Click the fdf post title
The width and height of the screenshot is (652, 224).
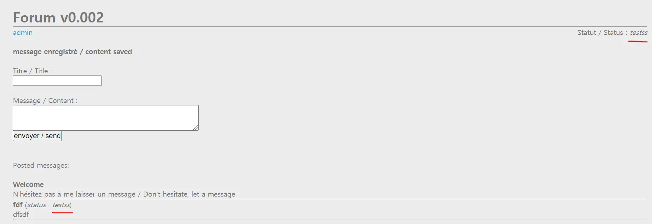[x=18, y=205]
